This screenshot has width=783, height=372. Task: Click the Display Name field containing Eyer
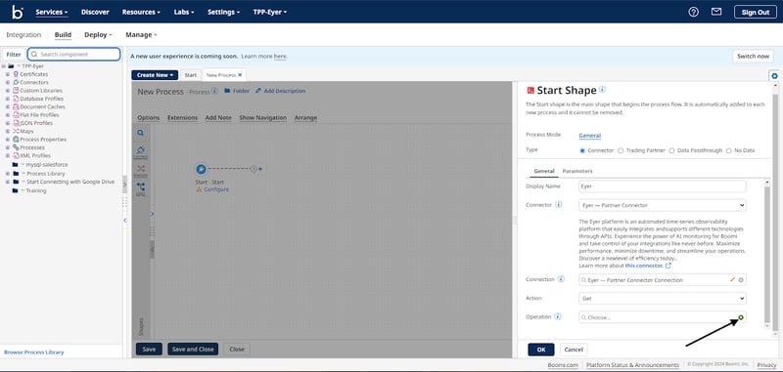coord(663,186)
